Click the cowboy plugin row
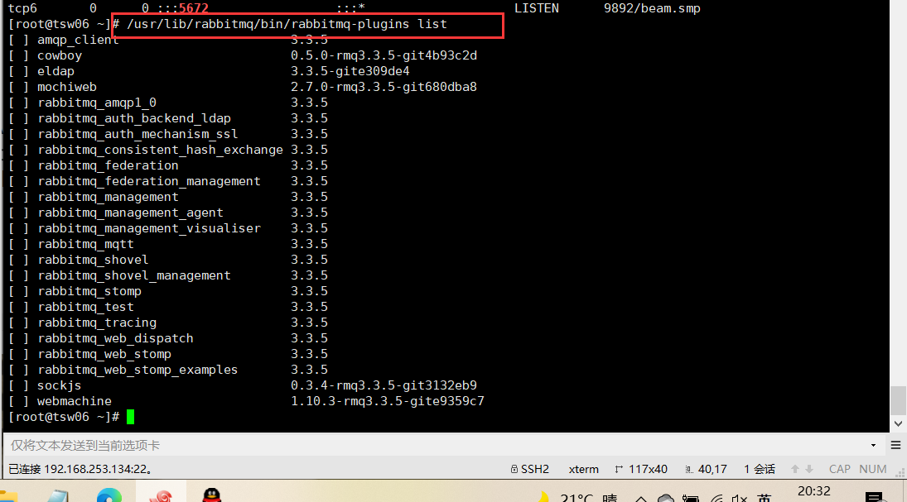907x502 pixels. tap(243, 55)
